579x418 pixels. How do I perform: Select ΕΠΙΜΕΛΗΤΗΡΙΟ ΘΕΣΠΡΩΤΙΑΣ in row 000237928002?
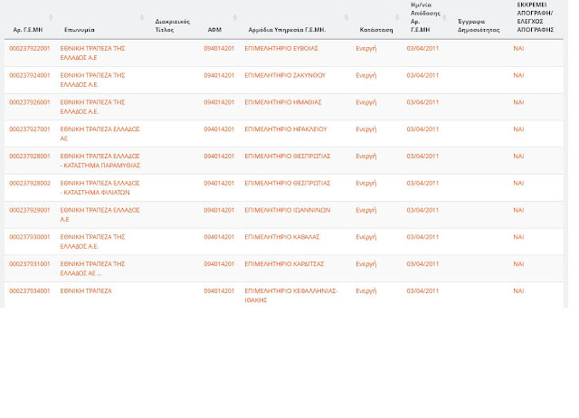tap(288, 183)
